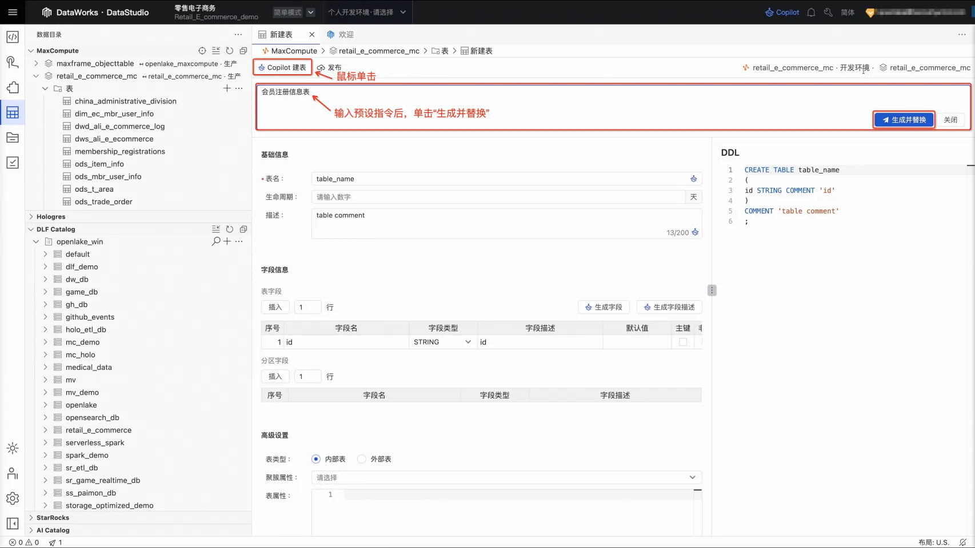Click the 生命周期 number input

[498, 197]
